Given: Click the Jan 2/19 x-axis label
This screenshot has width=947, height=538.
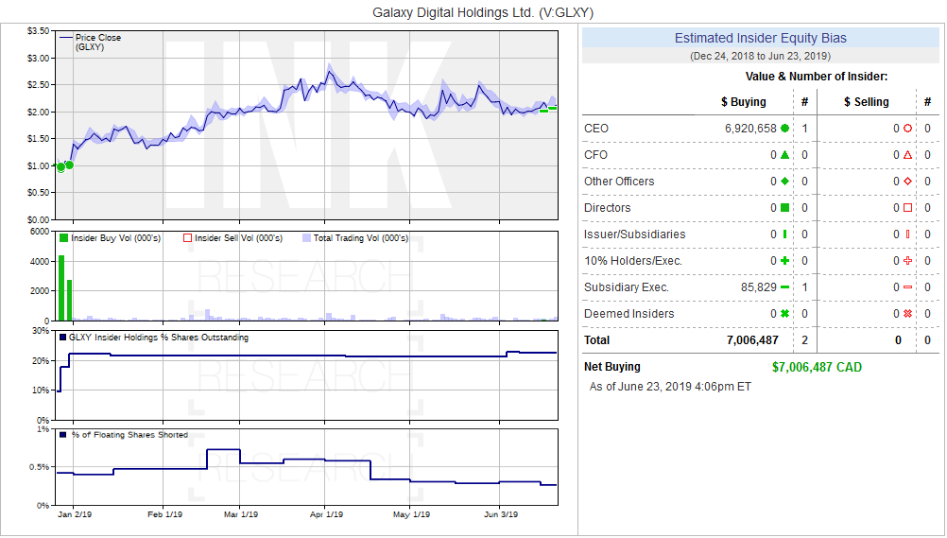Looking at the screenshot, I should pyautogui.click(x=75, y=514).
